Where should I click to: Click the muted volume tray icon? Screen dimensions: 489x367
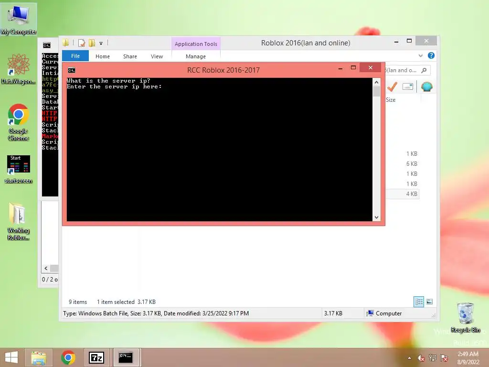421,358
